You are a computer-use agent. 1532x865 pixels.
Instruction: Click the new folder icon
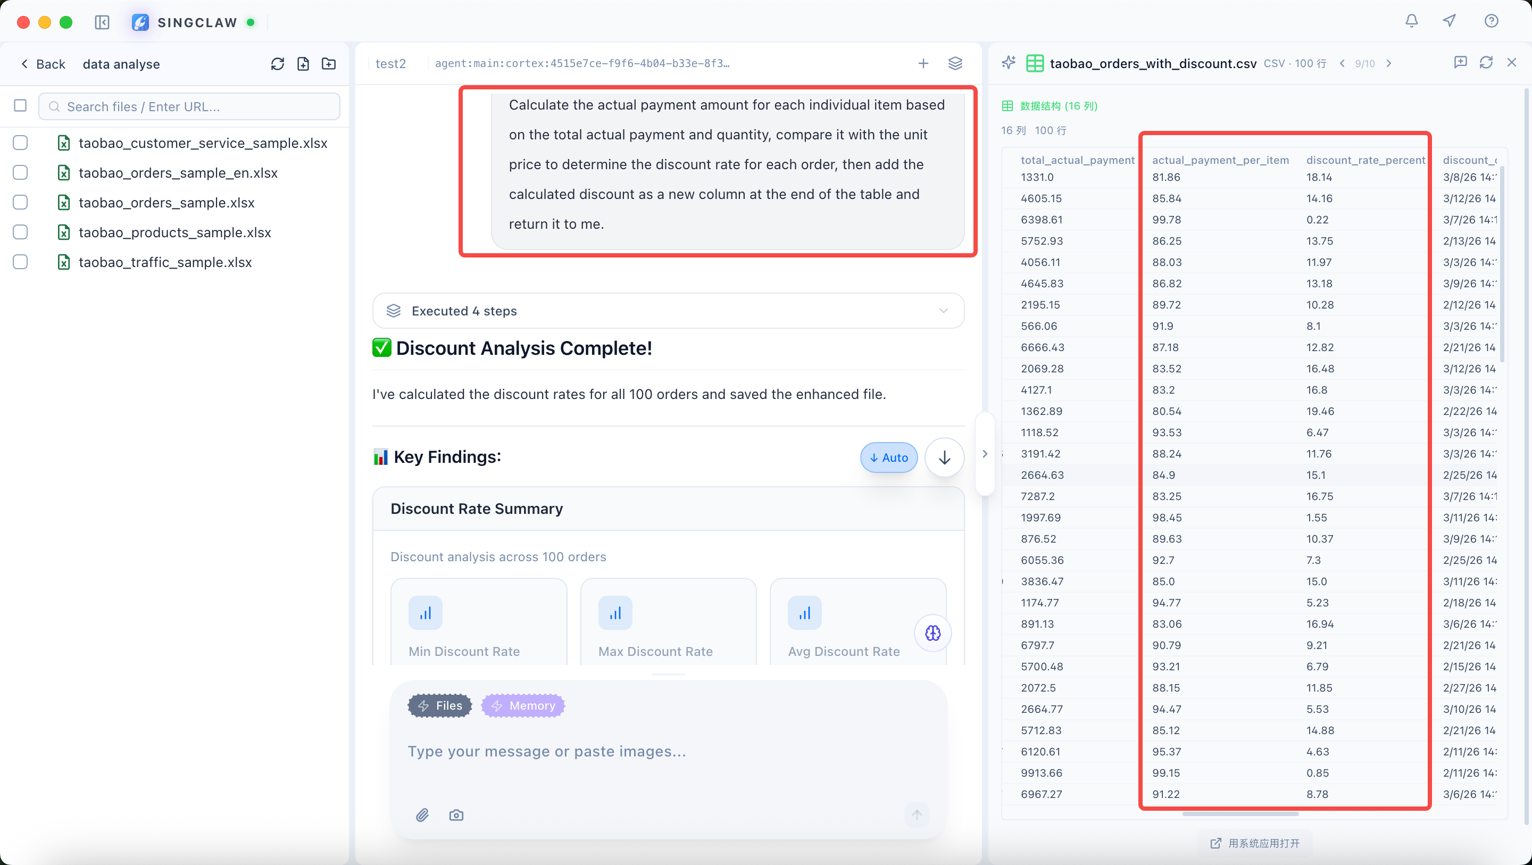tap(329, 64)
